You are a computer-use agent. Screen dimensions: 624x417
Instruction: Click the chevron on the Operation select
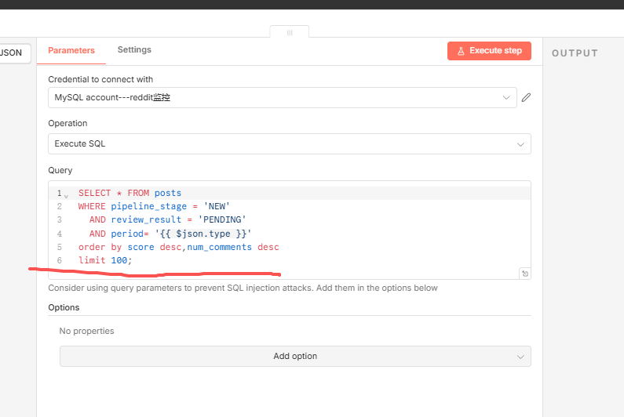point(520,144)
